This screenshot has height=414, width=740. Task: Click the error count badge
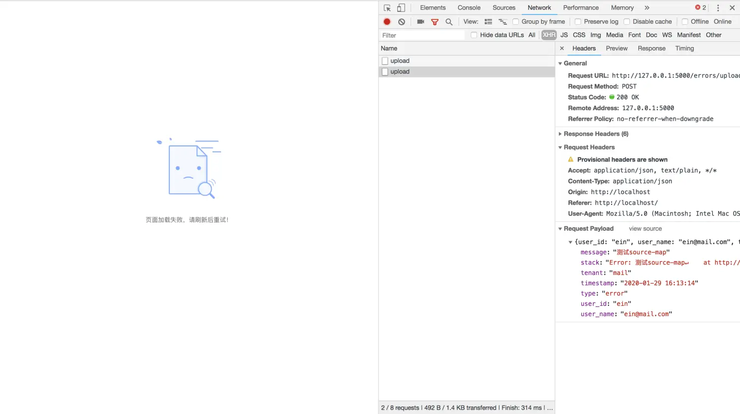[x=700, y=8]
